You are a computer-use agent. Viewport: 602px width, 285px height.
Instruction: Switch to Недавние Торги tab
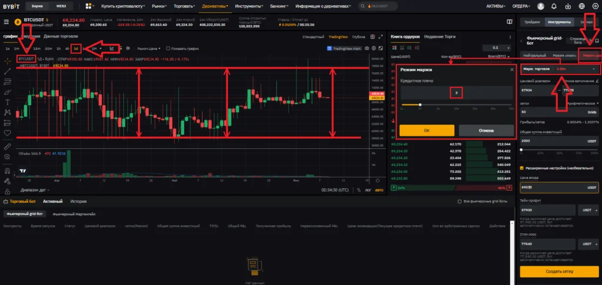(x=440, y=36)
